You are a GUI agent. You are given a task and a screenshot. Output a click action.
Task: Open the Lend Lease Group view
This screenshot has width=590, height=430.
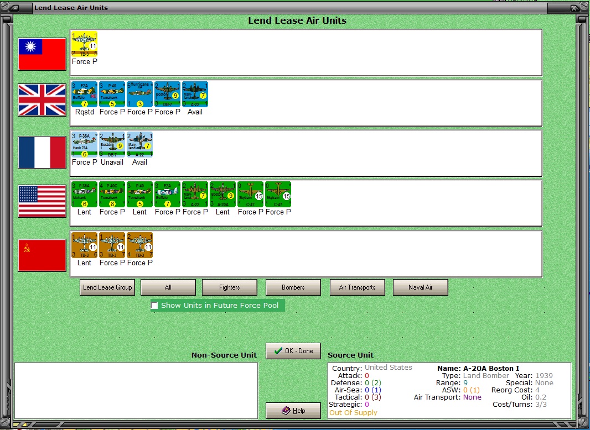click(107, 287)
